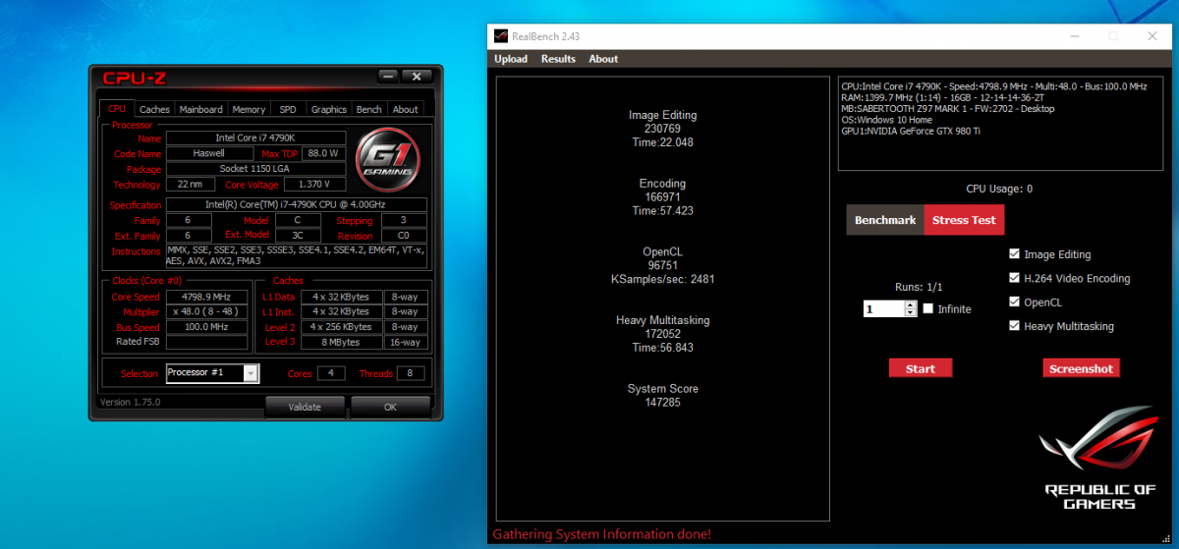Switch to the Bench tab in CPU-Z
This screenshot has height=549, width=1179.
[369, 109]
